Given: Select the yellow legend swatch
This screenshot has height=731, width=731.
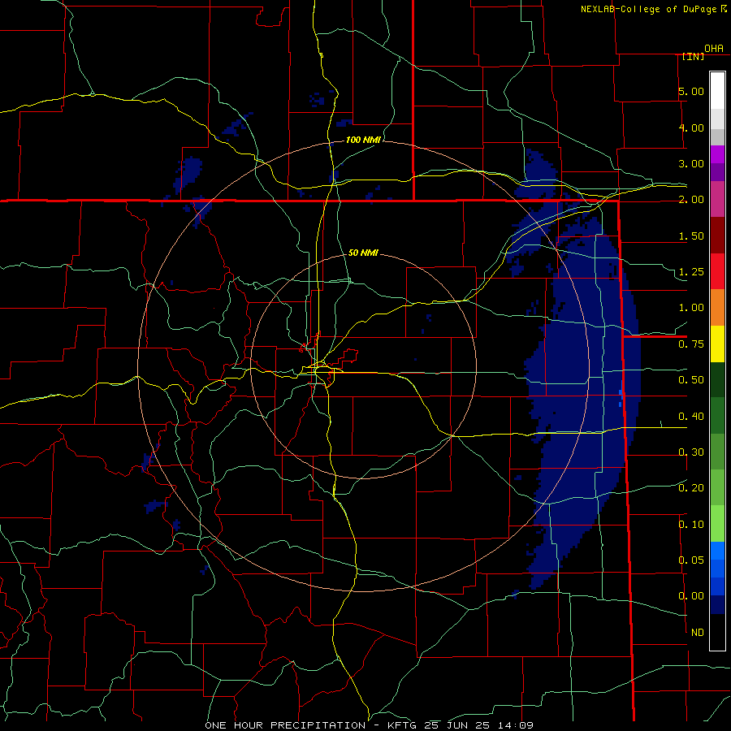Looking at the screenshot, I should point(717,344).
